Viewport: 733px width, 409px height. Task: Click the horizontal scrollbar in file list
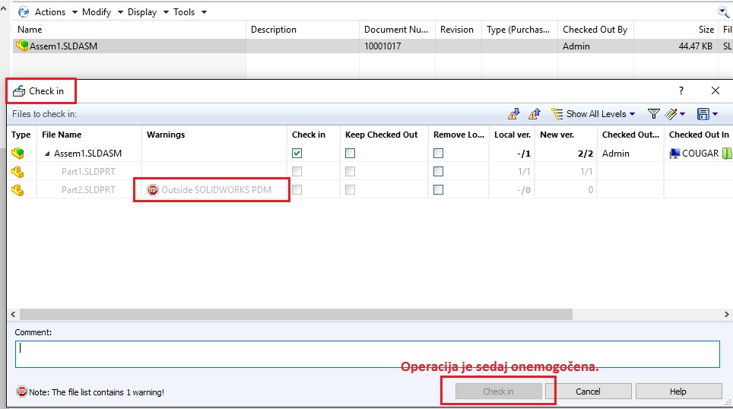pyautogui.click(x=296, y=314)
